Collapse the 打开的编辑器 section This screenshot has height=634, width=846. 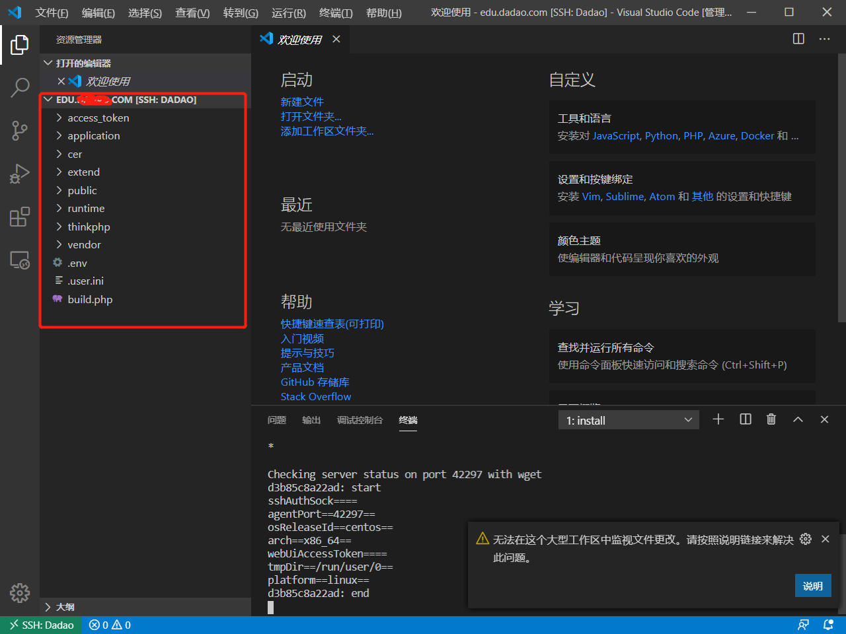(145, 63)
